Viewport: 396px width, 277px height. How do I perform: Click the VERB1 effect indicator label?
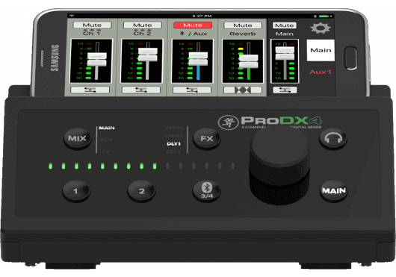pos(174,128)
